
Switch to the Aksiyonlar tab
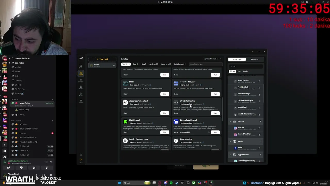[x=237, y=59]
